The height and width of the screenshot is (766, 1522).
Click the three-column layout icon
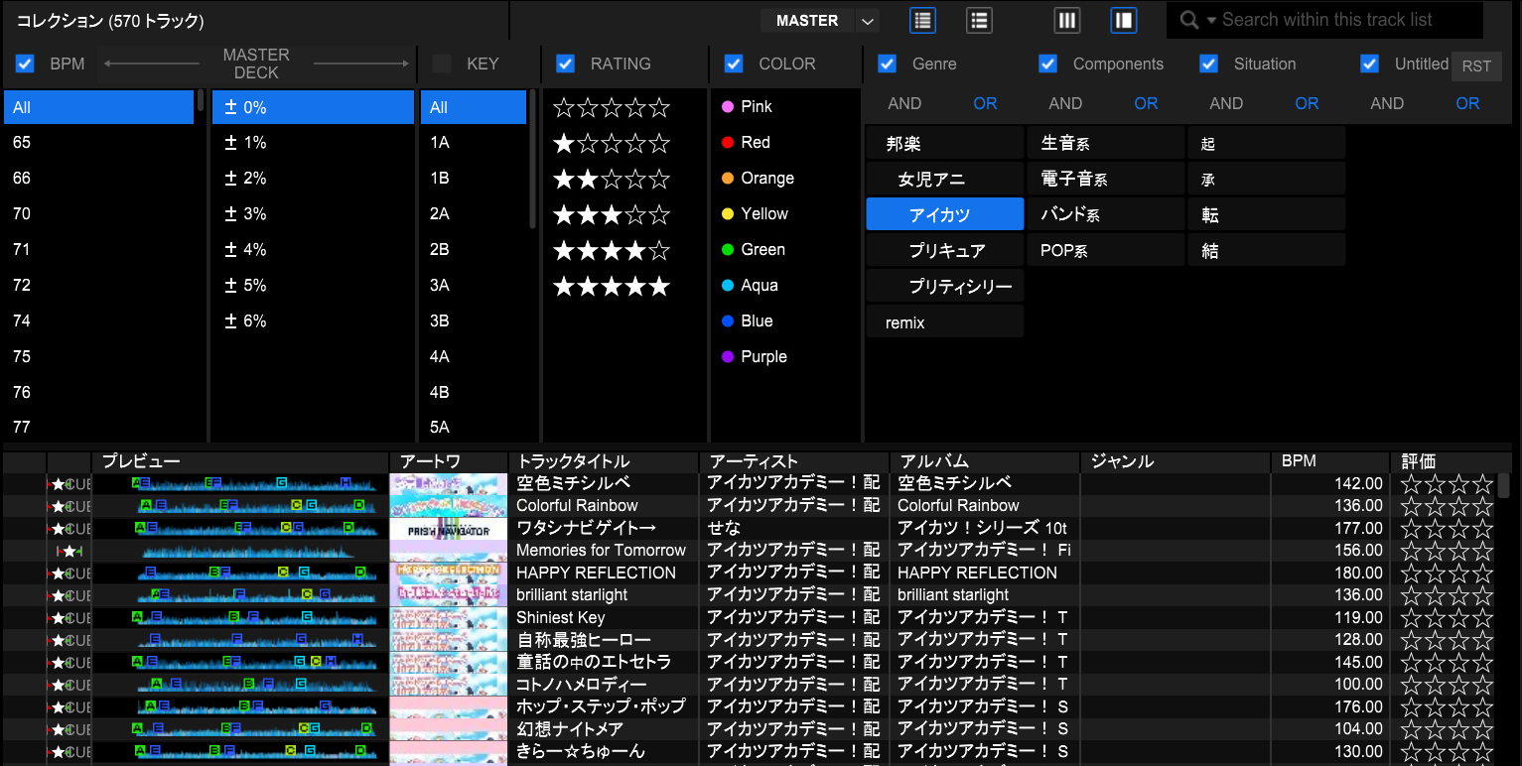click(x=1066, y=20)
